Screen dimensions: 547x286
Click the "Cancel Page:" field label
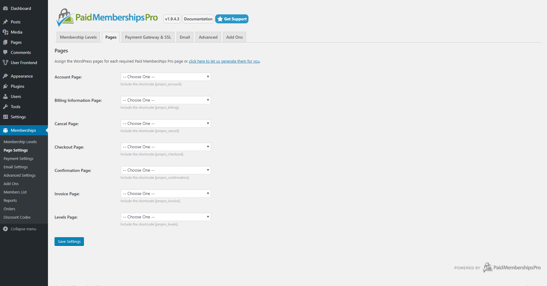[67, 124]
